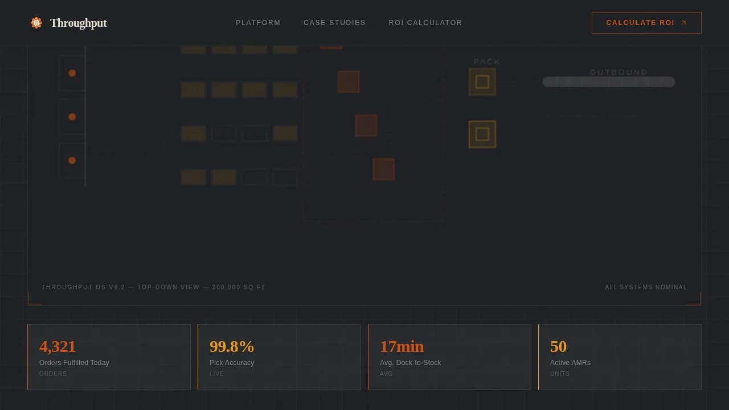Click the Throughput gear logo icon
The height and width of the screenshot is (410, 729).
click(x=36, y=23)
